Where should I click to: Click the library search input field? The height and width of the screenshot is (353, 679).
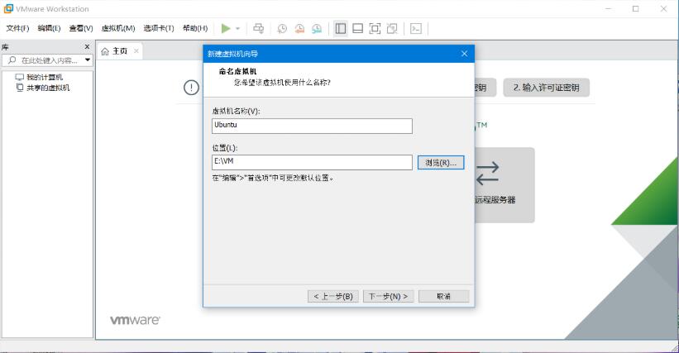[x=49, y=60]
